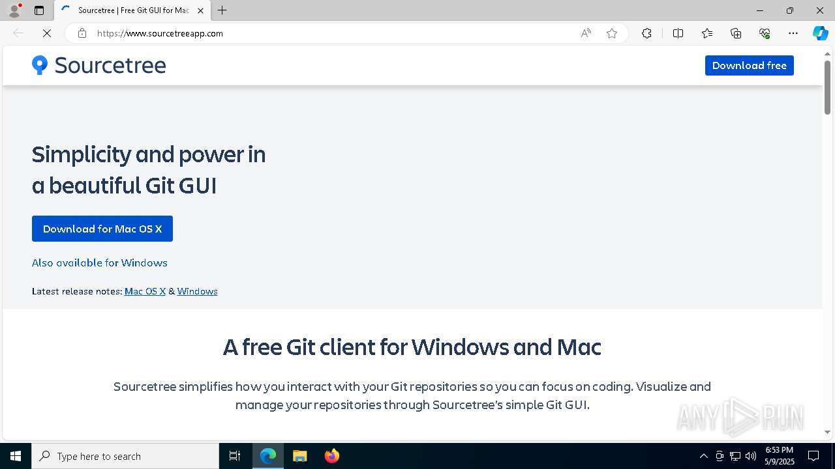
Task: Launch Firefox from taskbar
Action: coord(331,456)
